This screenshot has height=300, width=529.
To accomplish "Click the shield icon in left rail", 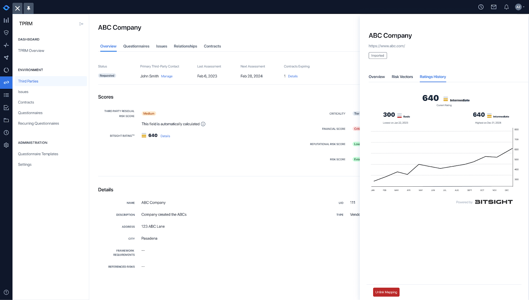I will (6, 33).
